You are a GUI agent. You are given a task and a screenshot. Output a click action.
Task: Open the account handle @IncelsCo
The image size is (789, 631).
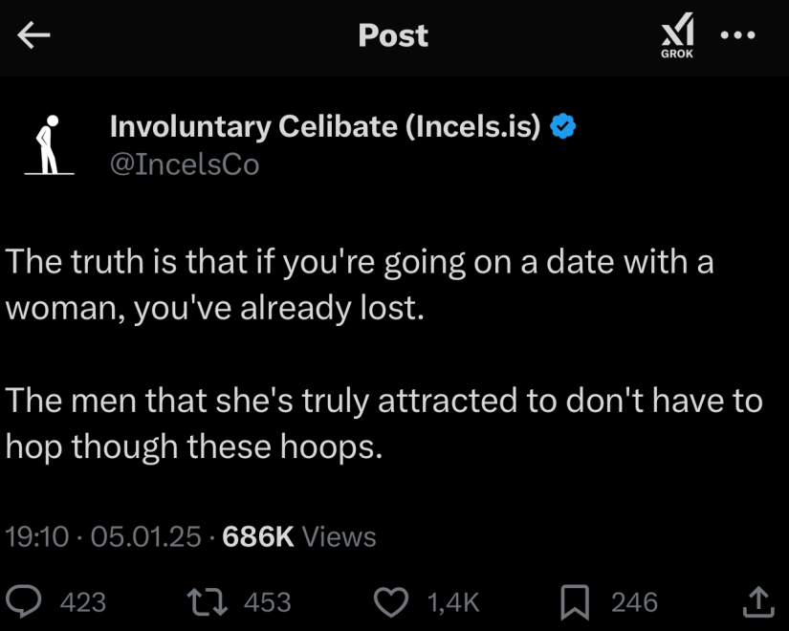(185, 163)
